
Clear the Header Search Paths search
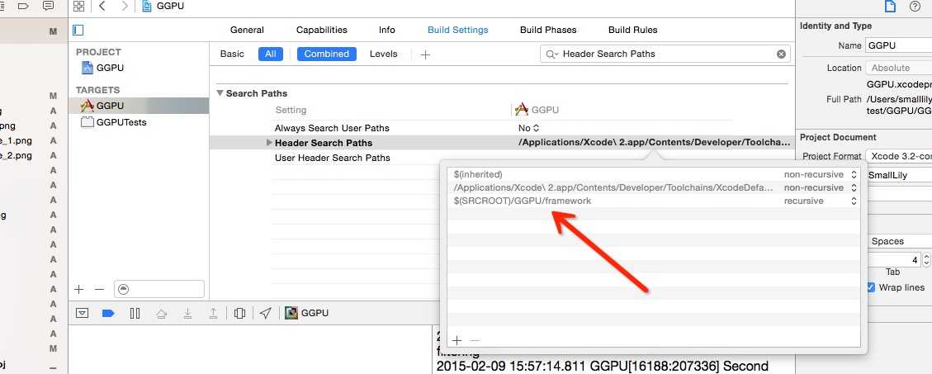click(781, 54)
